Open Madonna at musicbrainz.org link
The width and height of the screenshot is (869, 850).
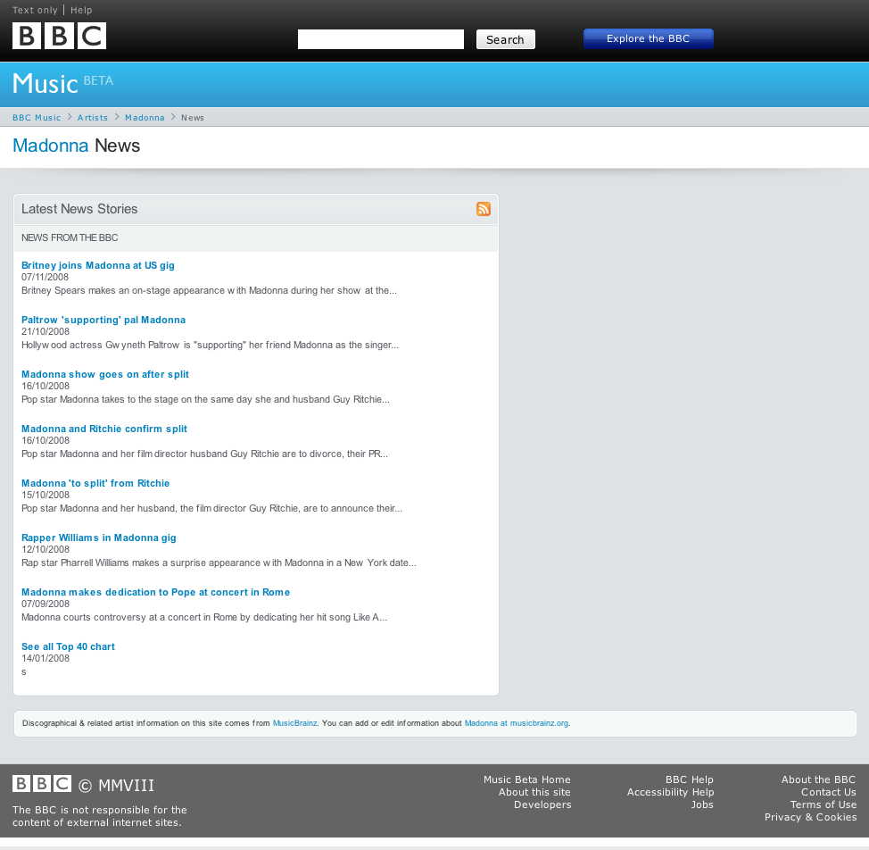click(517, 723)
